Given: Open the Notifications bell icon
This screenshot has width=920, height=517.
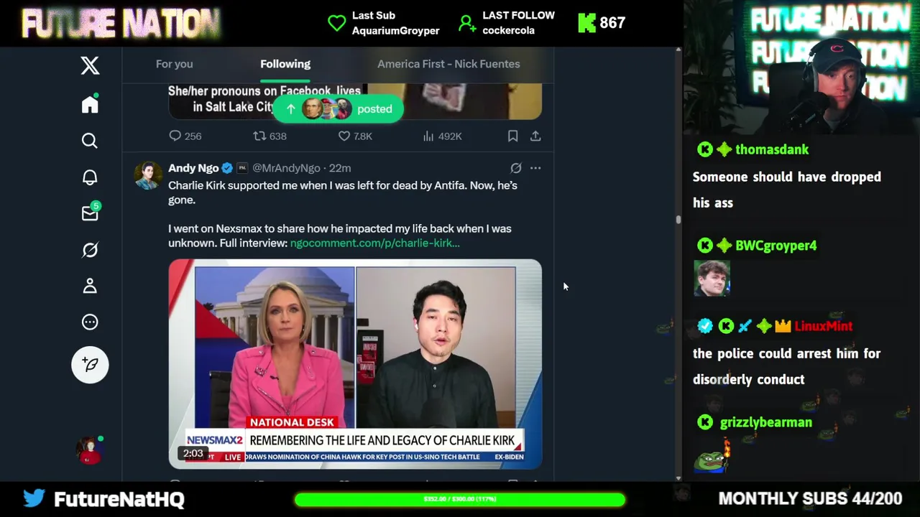Looking at the screenshot, I should pyautogui.click(x=90, y=177).
